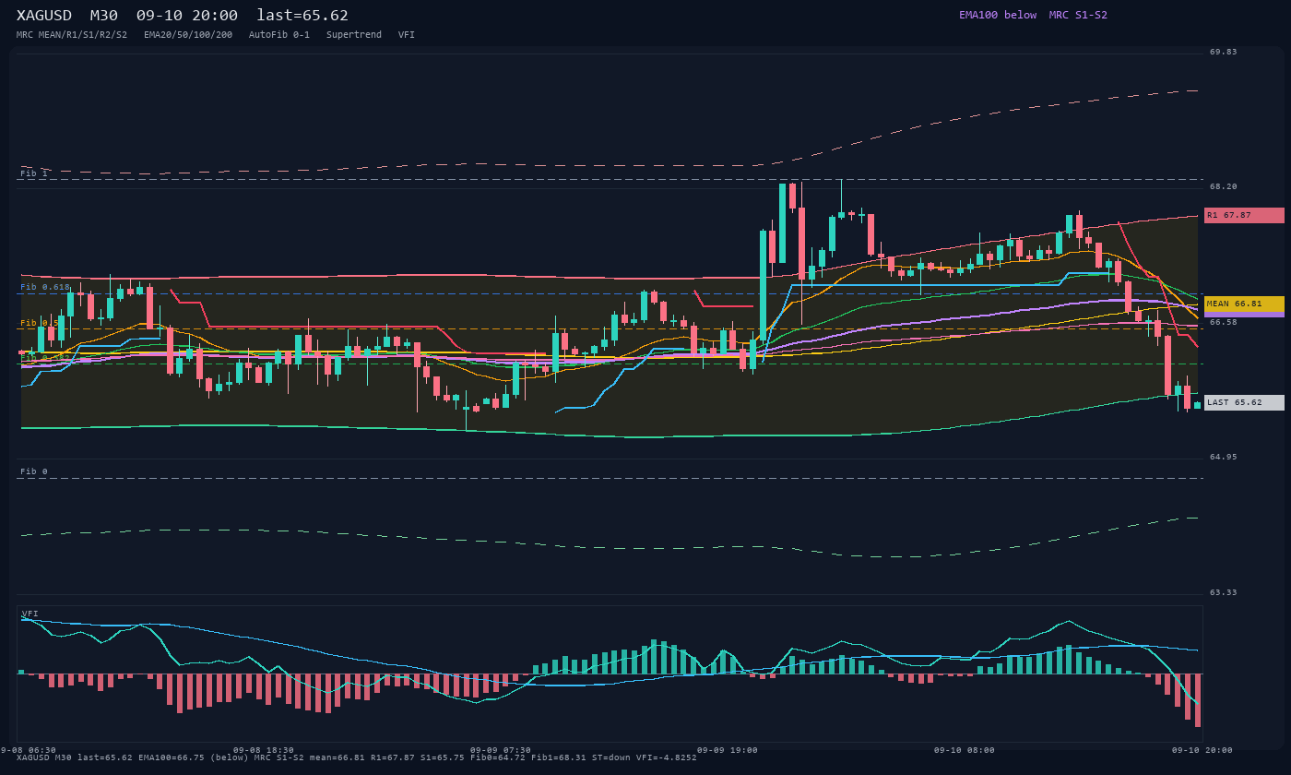Click the last=65.62 text in the title
Viewport: 1291px width, 775px height.
click(302, 16)
